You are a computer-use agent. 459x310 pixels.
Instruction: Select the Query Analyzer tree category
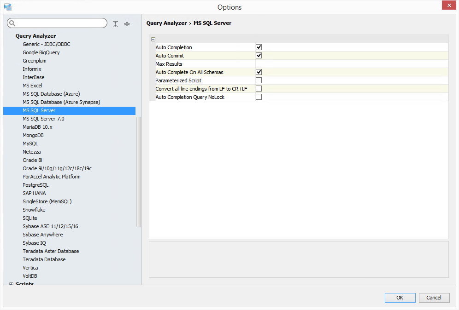pyautogui.click(x=35, y=36)
